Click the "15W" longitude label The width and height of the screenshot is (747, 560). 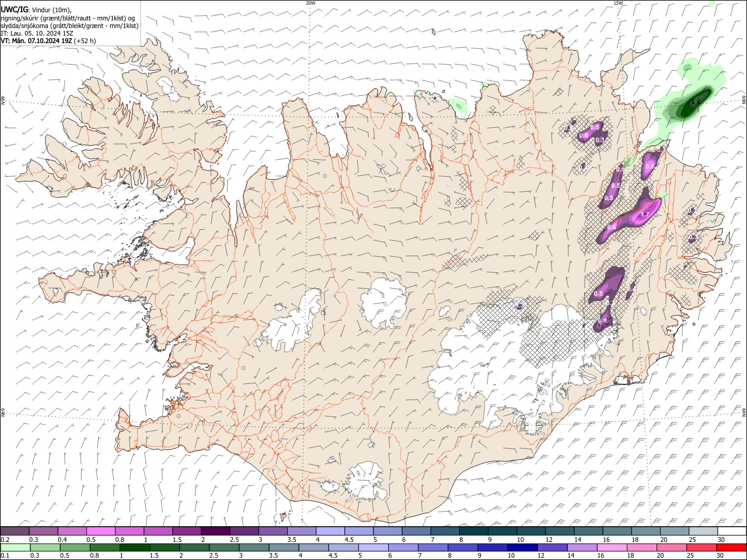pos(618,3)
